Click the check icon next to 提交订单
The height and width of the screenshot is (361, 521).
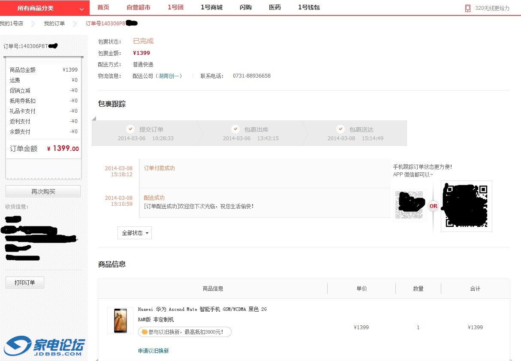coord(130,129)
